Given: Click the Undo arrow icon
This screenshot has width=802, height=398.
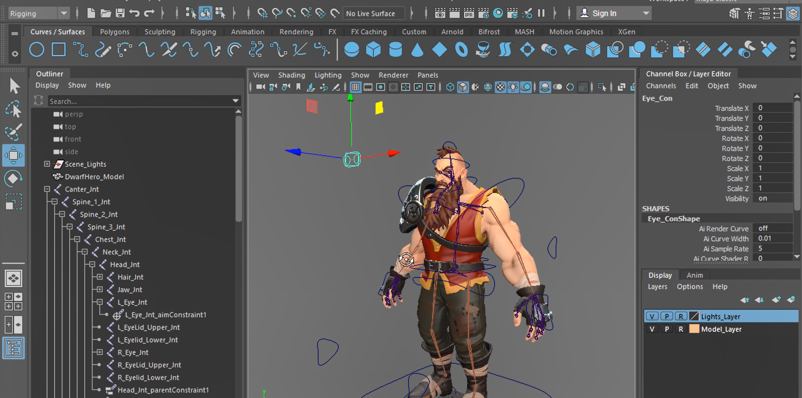Looking at the screenshot, I should click(x=135, y=13).
